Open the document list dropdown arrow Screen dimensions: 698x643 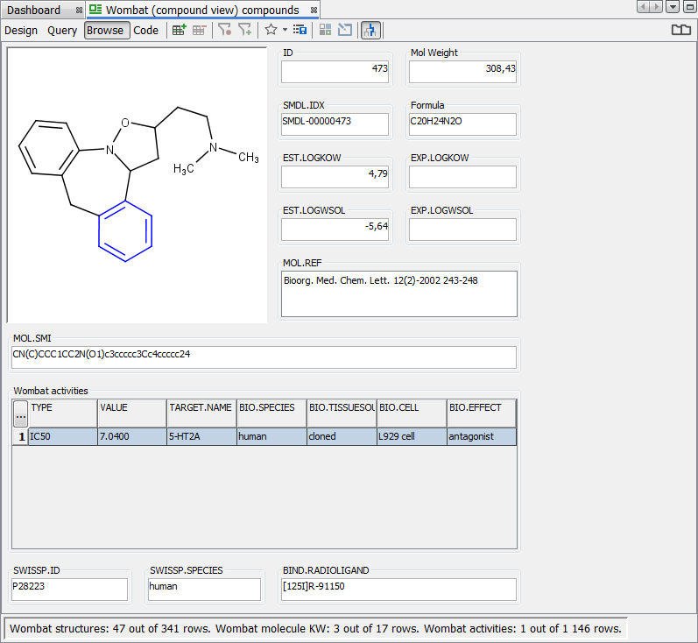(x=672, y=7)
